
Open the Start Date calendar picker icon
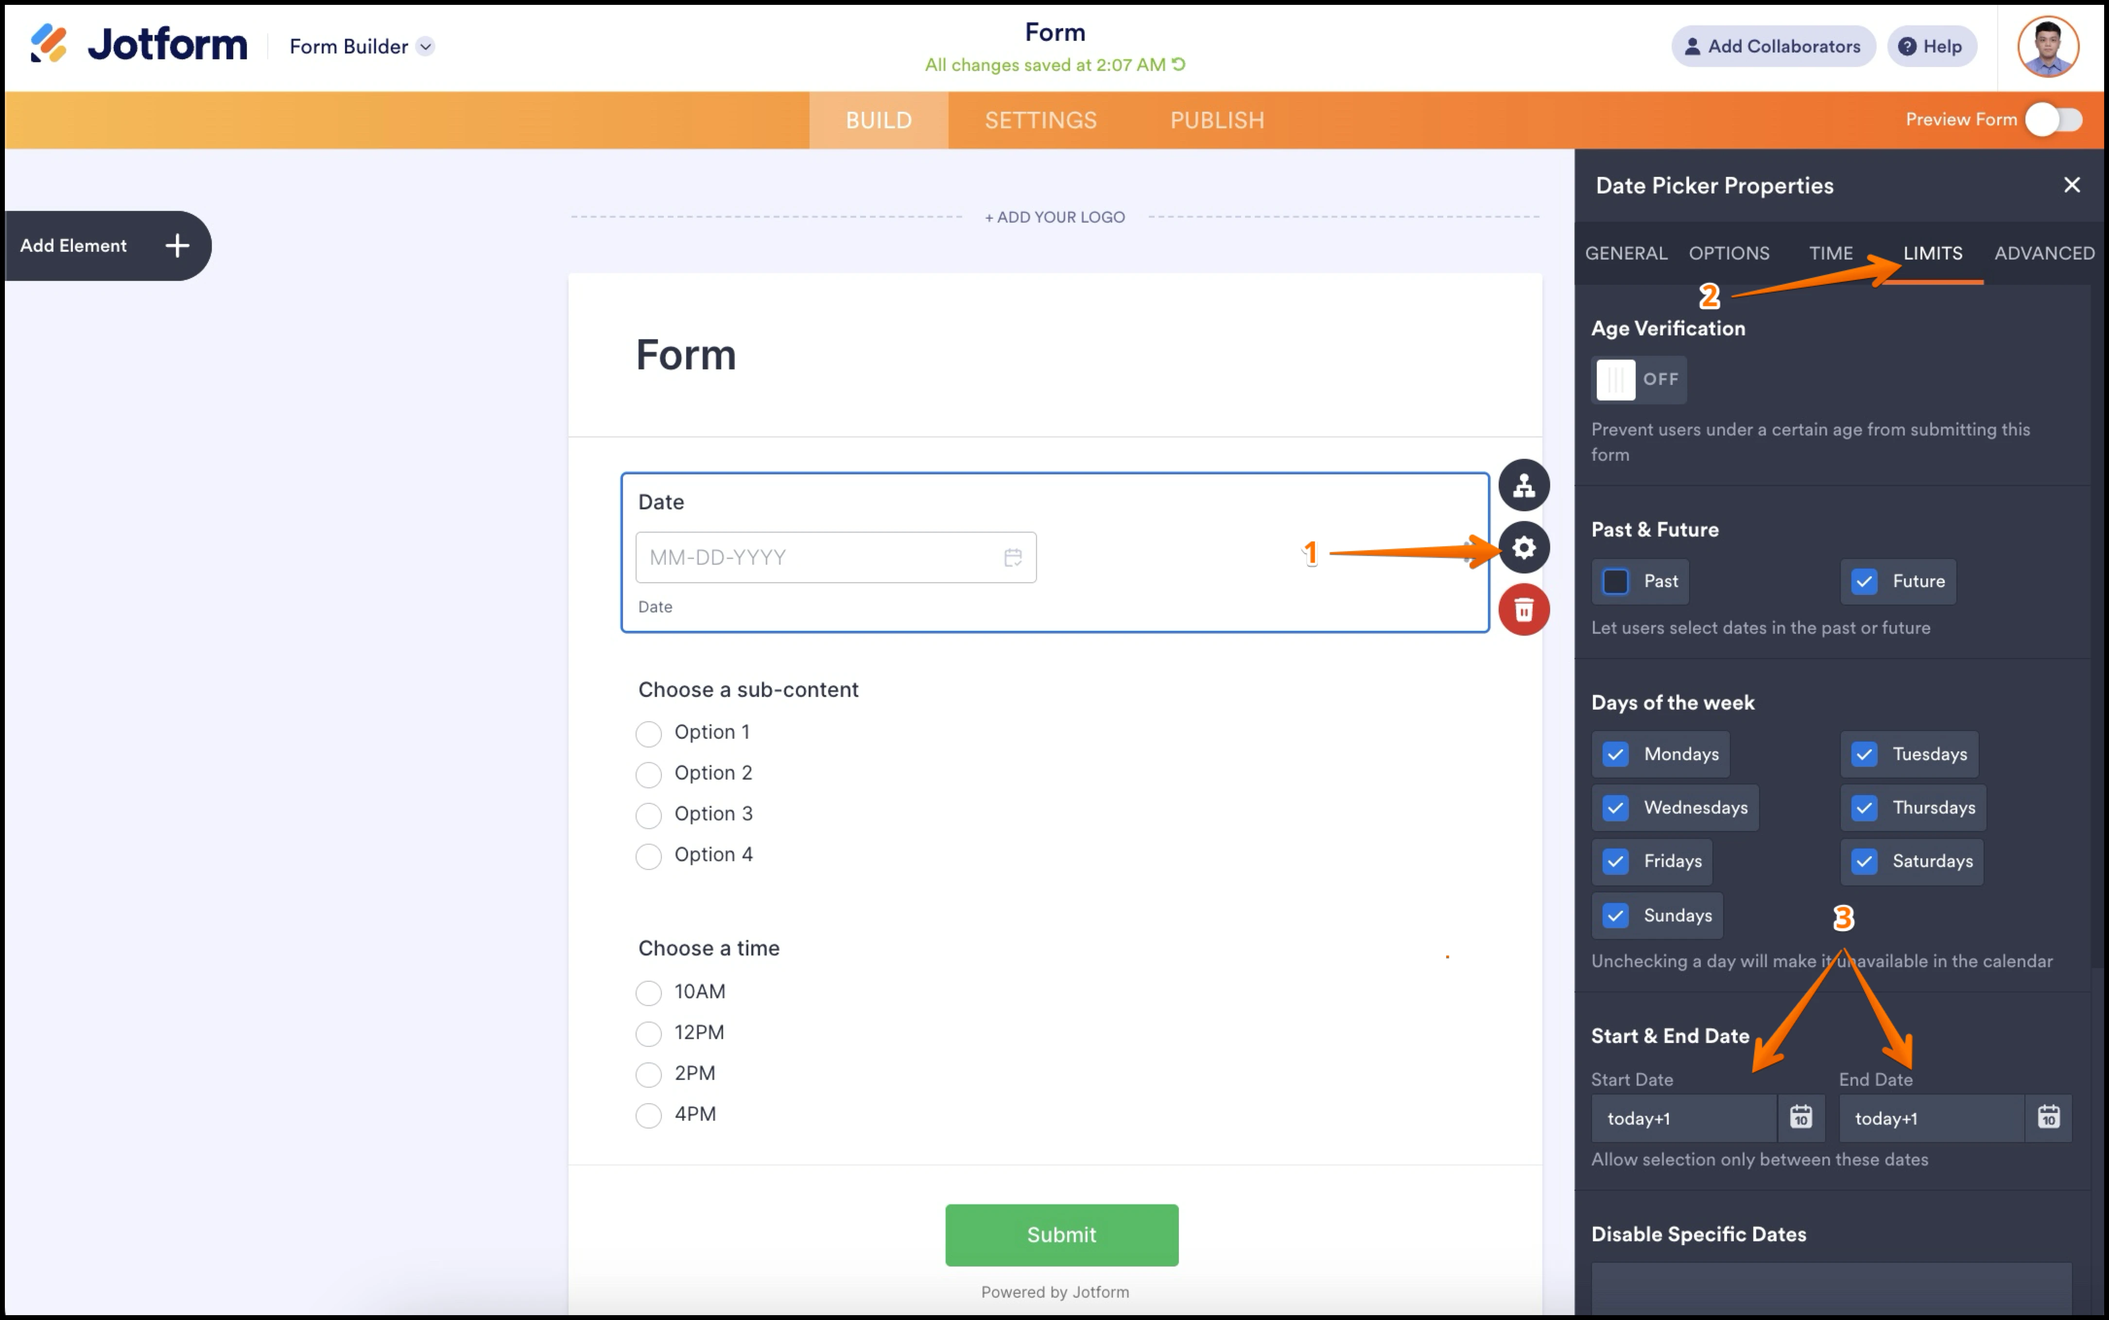(x=1801, y=1117)
